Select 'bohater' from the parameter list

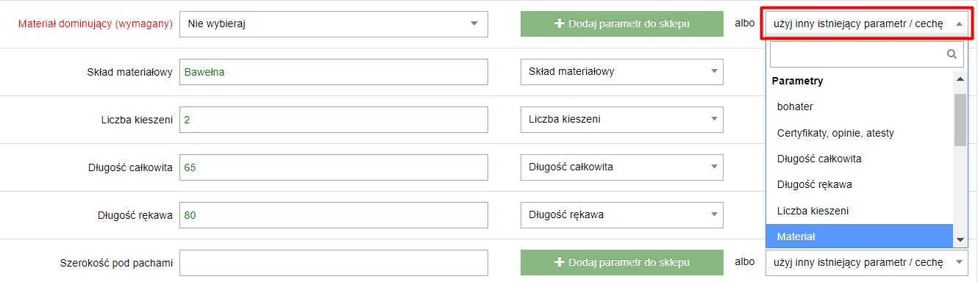860,107
